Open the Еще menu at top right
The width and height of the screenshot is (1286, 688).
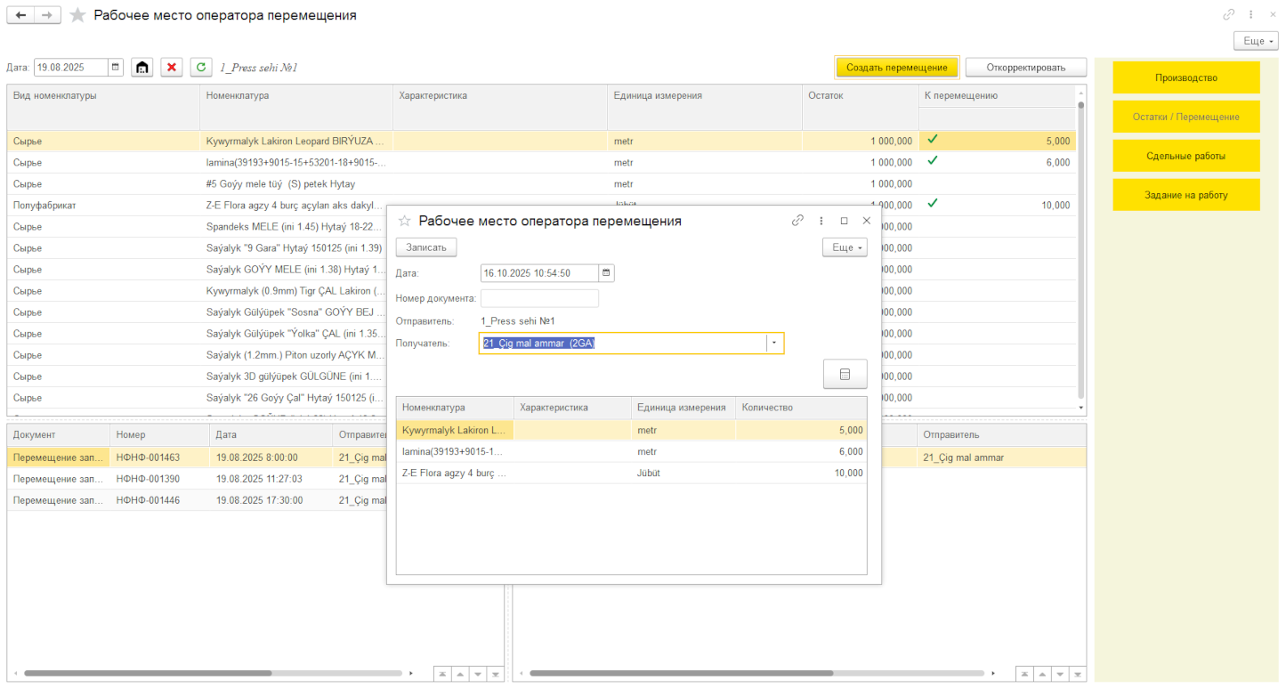(1255, 41)
